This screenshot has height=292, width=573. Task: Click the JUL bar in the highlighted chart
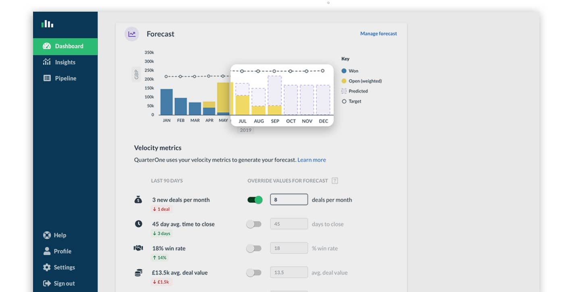coord(242,99)
